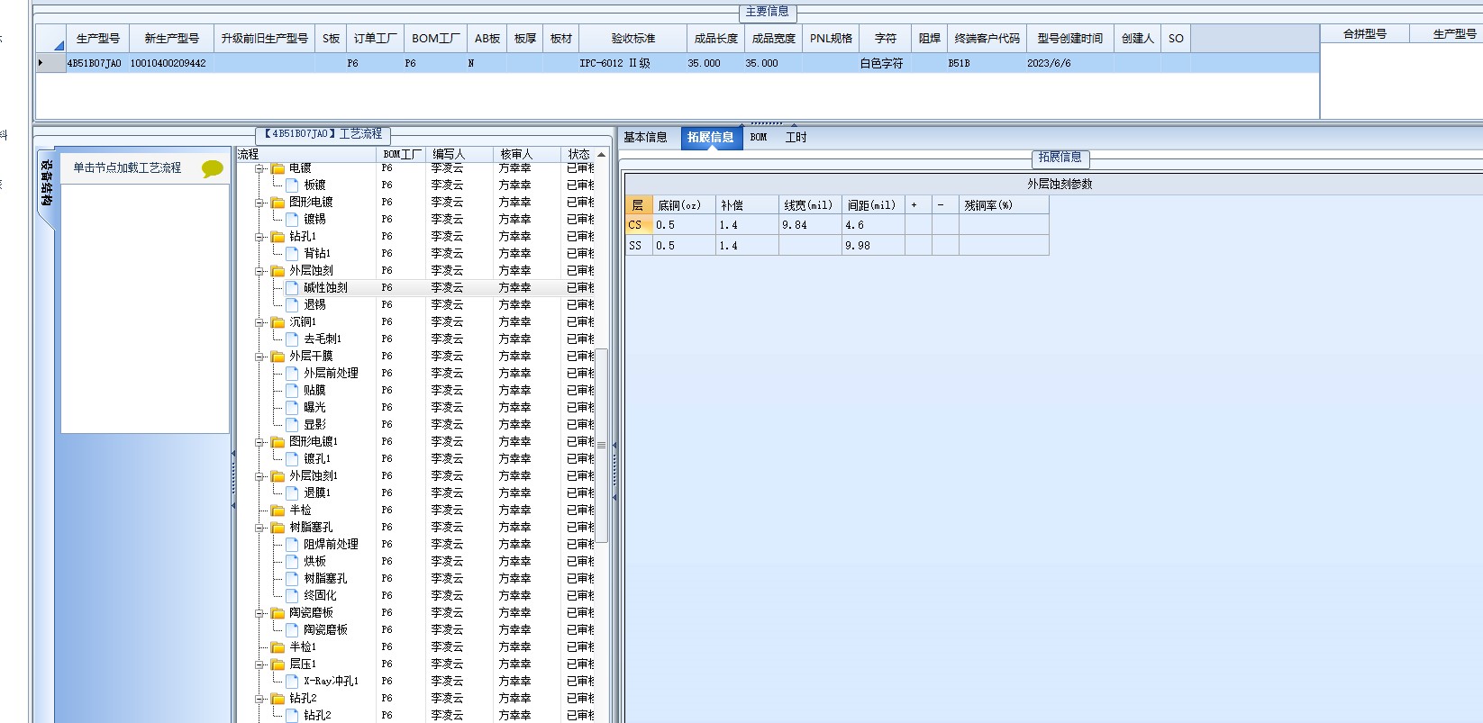Click the 终端客户代码 column header
The image size is (1483, 723).
click(987, 39)
